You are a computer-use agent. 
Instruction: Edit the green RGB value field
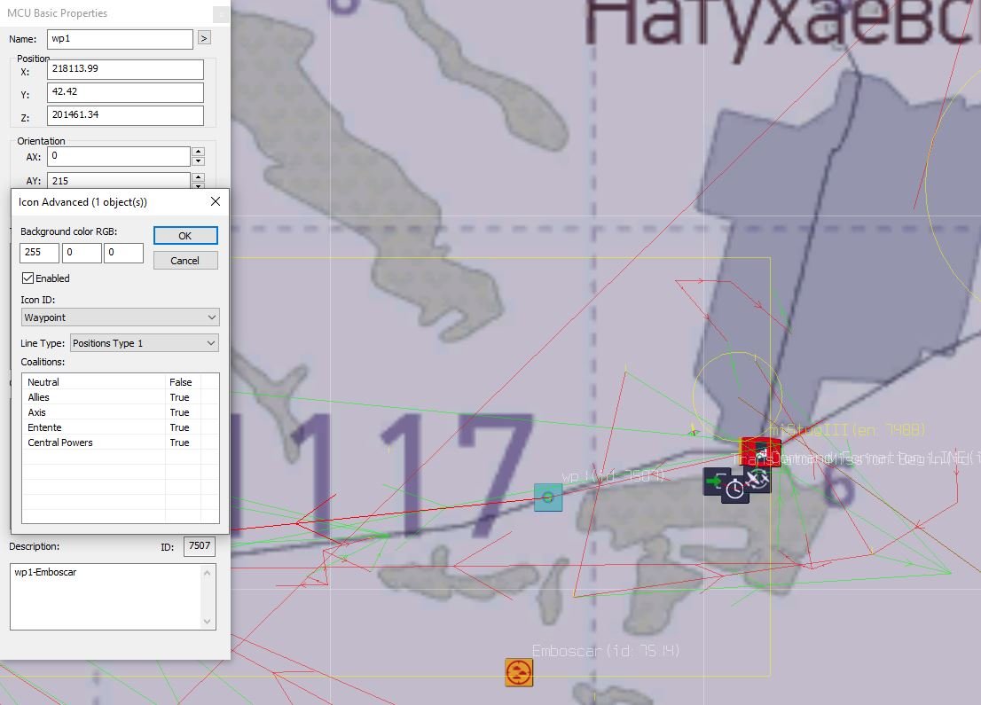82,253
